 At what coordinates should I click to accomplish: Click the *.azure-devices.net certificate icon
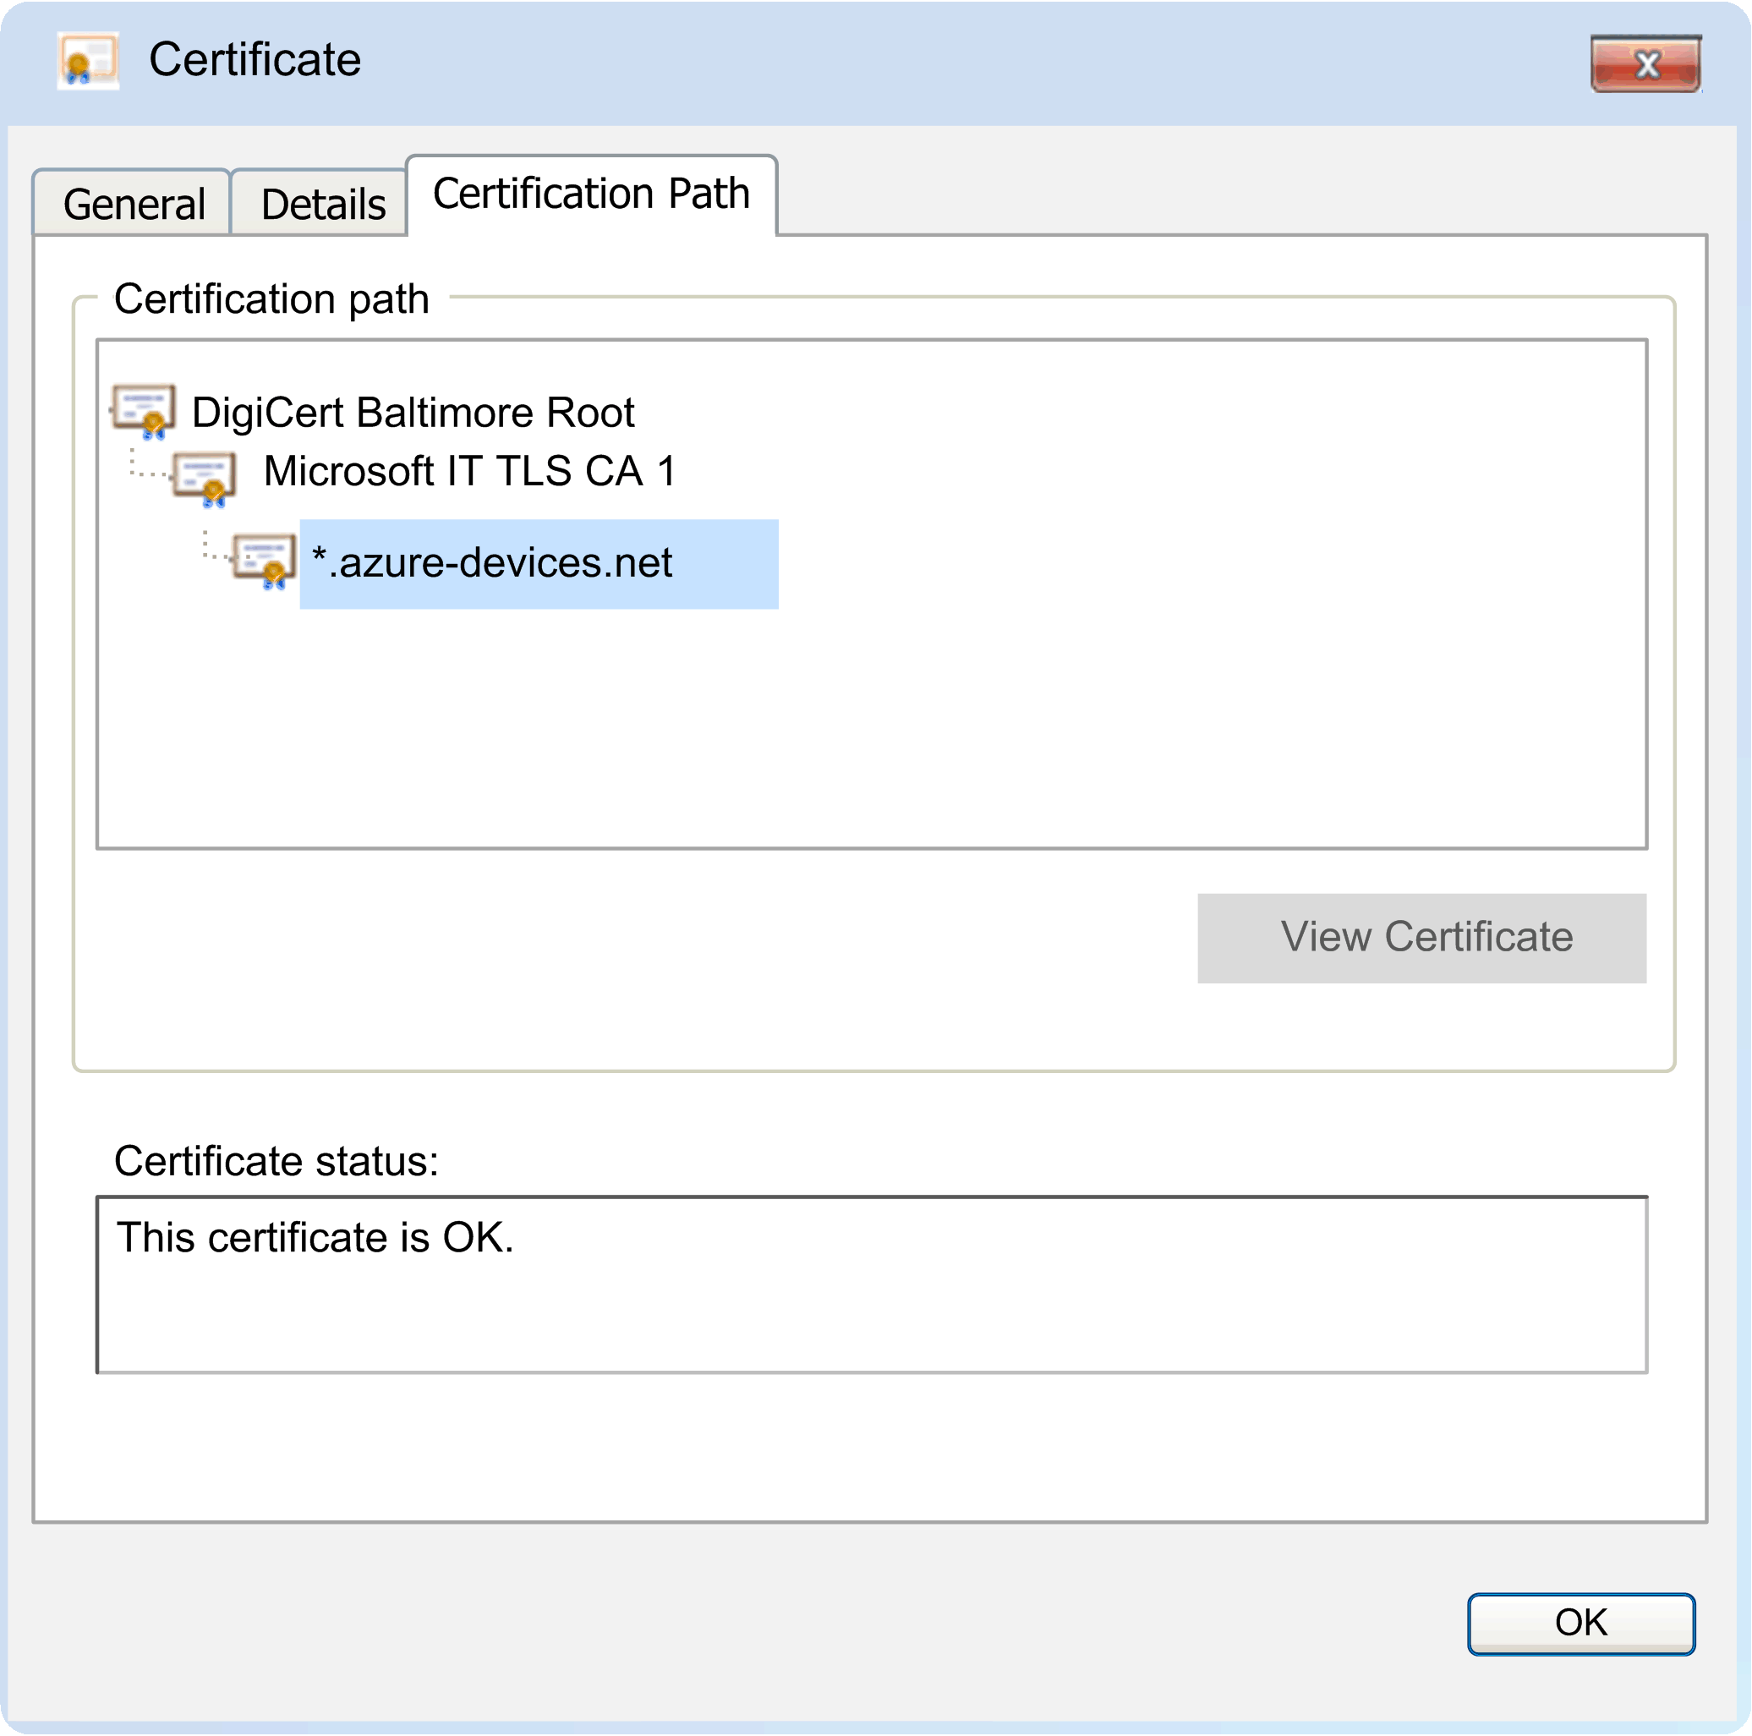(265, 562)
